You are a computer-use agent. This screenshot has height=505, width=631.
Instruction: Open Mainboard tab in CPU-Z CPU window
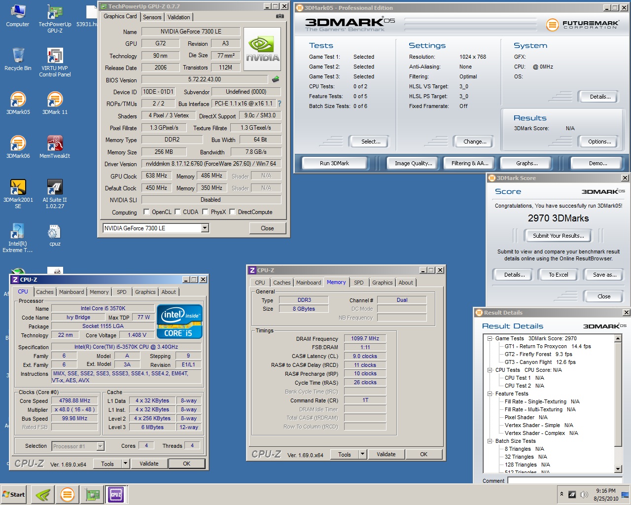(71, 292)
